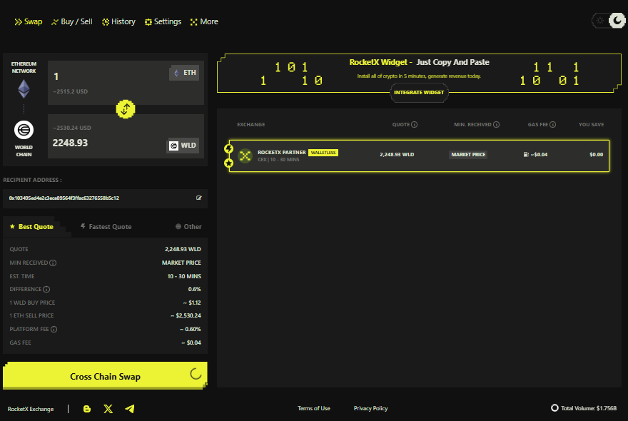
Task: Click the Total Volume indicator
Action: pyautogui.click(x=584, y=408)
